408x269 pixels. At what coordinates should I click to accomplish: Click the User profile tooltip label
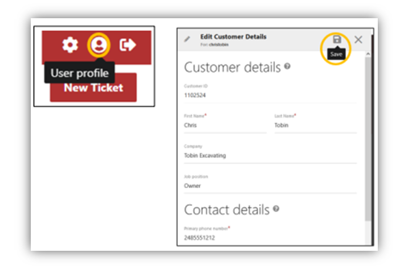79,73
